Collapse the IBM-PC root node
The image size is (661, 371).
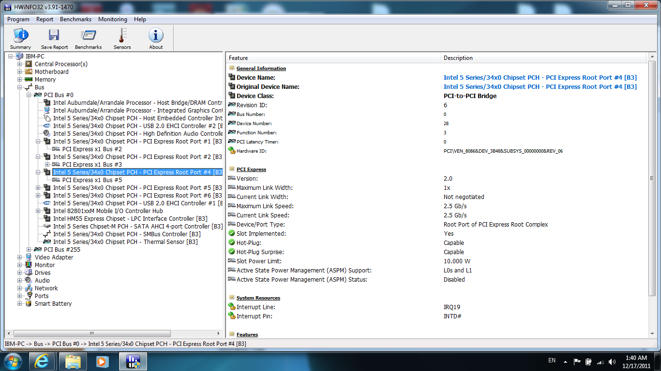point(10,57)
